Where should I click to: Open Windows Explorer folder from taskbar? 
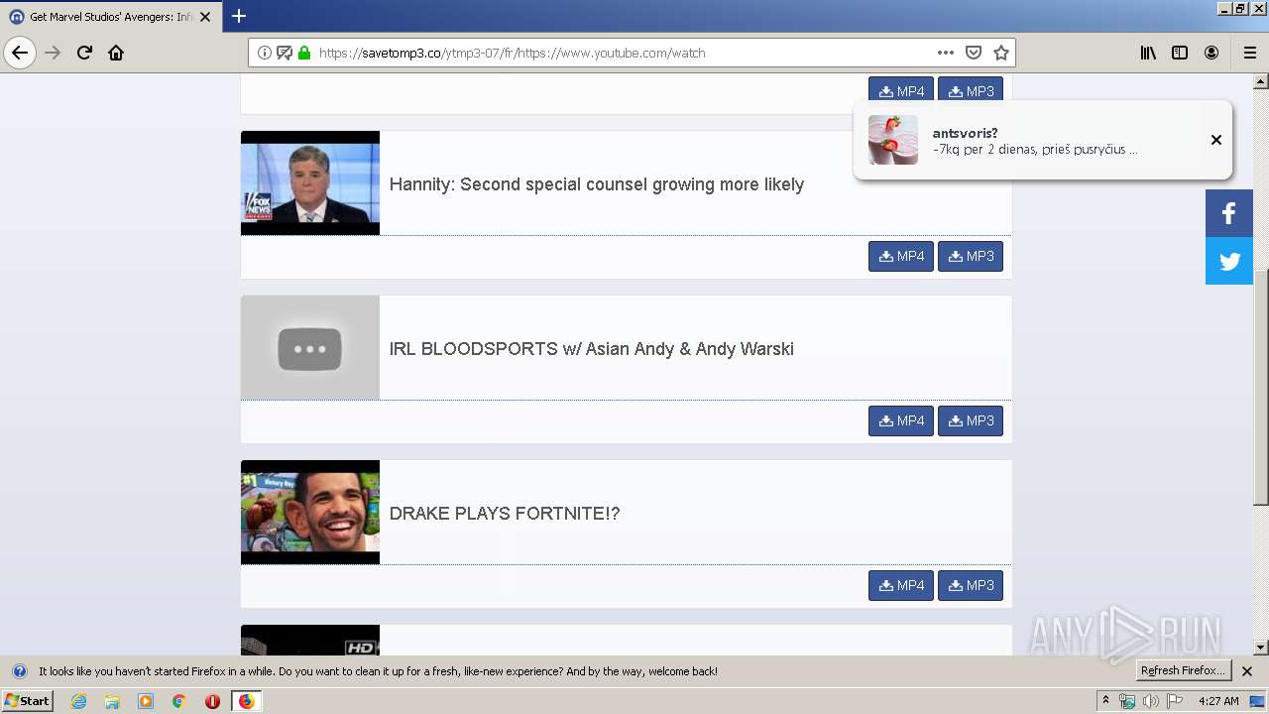pyautogui.click(x=112, y=701)
